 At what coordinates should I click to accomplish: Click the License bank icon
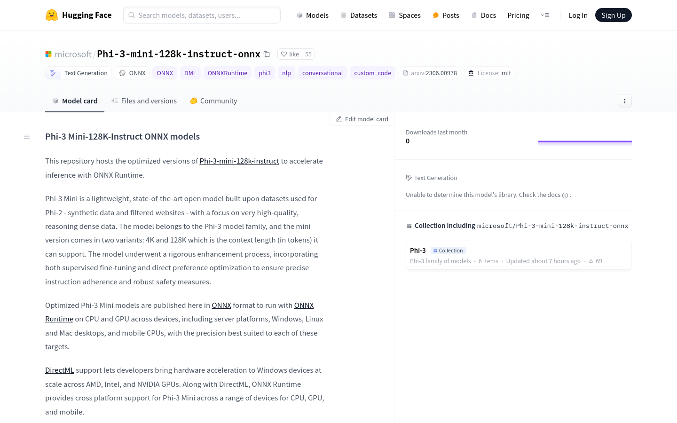[471, 73]
